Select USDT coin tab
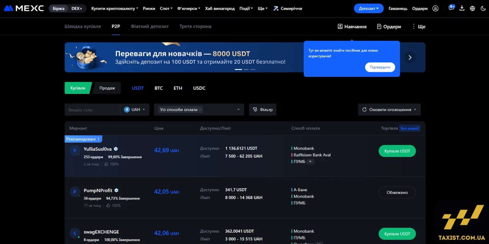This screenshot has height=244, width=489. point(138,88)
